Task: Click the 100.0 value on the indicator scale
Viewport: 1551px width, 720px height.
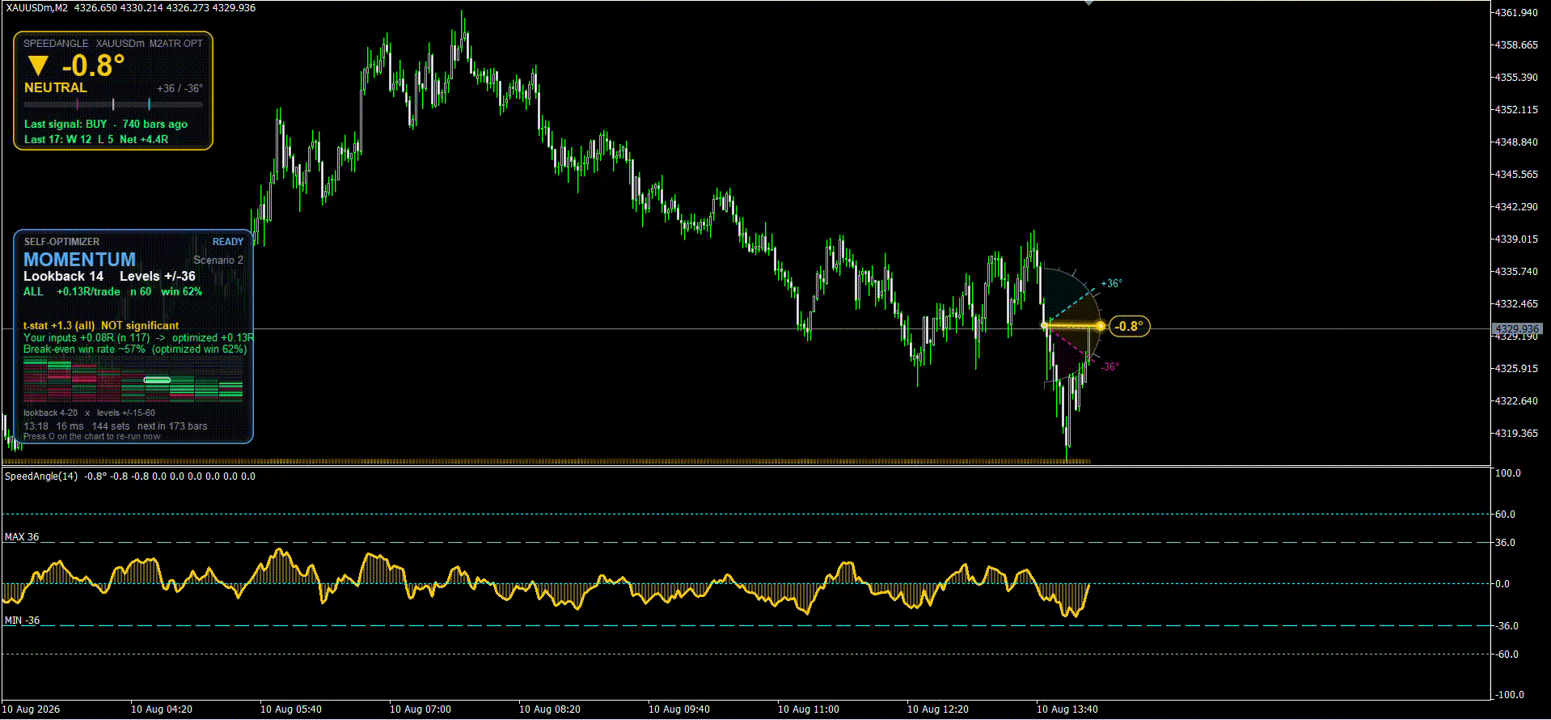Action: coord(1508,473)
